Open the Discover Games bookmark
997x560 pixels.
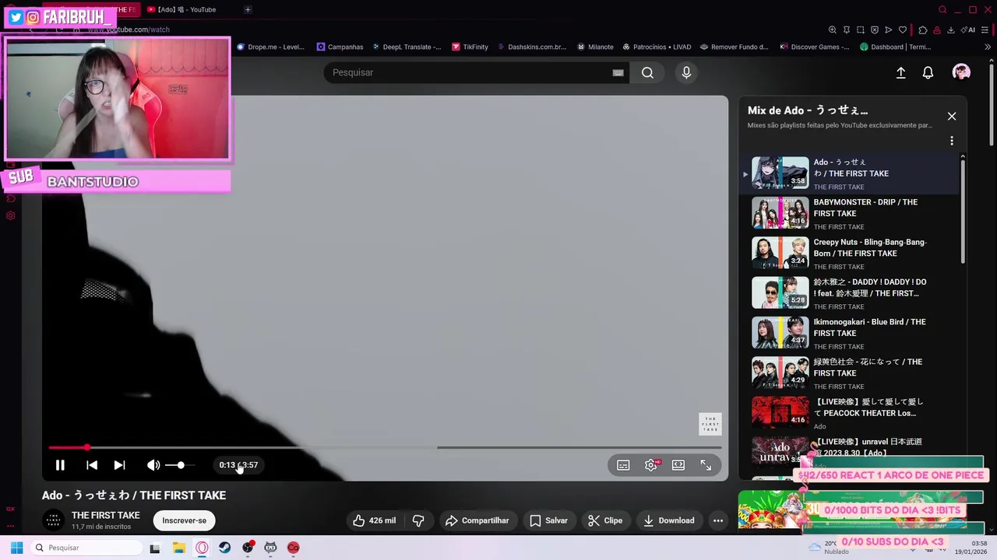click(816, 47)
